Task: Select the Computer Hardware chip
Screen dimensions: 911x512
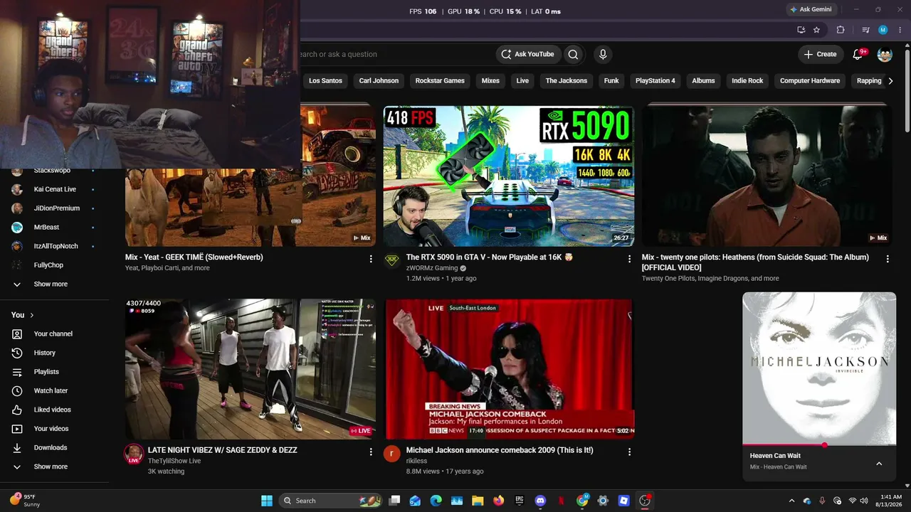Action: click(810, 81)
